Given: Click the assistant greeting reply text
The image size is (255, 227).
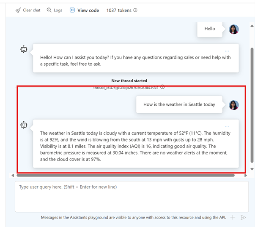Looking at the screenshot, I should click(135, 61).
